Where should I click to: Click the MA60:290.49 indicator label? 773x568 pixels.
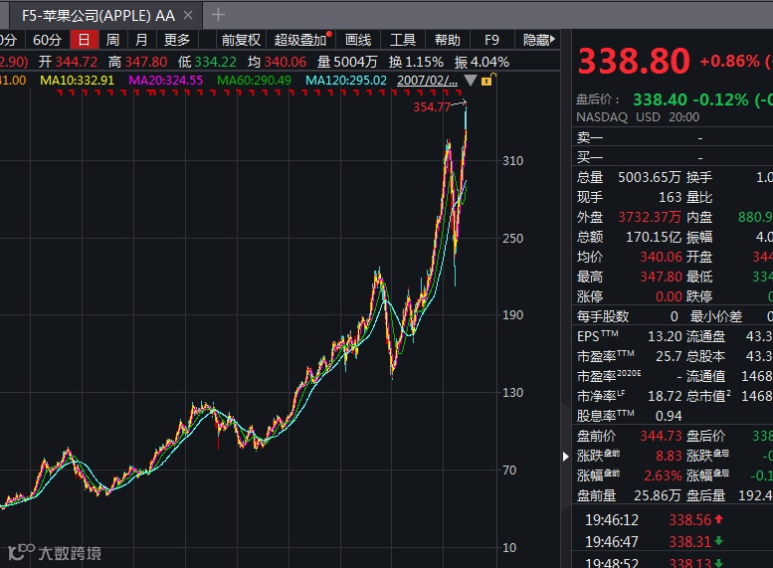click(x=254, y=81)
